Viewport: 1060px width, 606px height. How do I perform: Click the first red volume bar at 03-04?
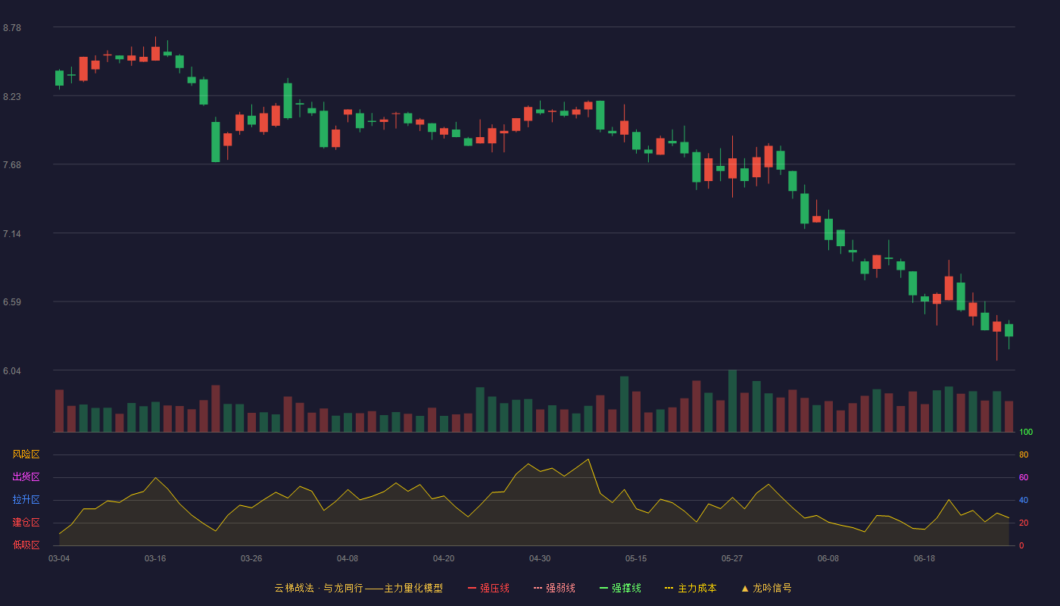[59, 411]
